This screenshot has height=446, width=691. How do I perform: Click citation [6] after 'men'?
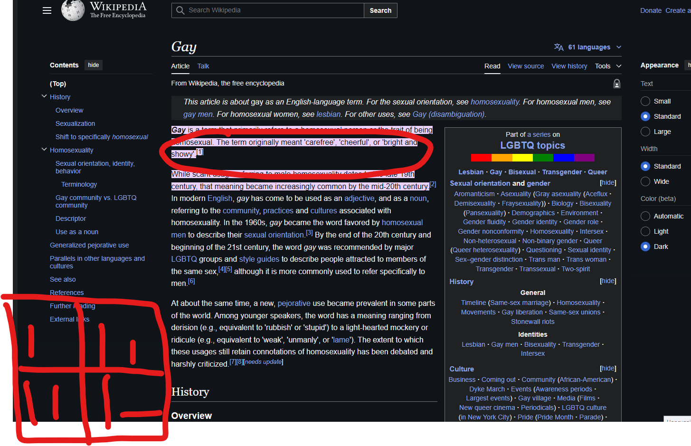(191, 281)
